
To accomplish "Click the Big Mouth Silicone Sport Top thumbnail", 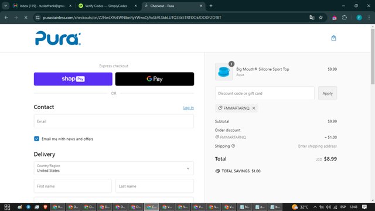I will point(224,72).
